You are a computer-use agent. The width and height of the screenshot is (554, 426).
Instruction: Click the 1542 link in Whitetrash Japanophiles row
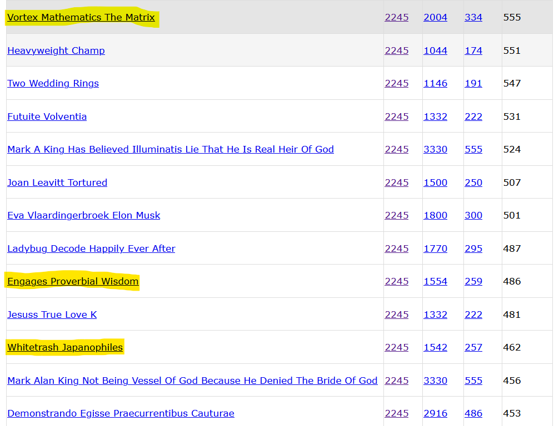click(435, 347)
